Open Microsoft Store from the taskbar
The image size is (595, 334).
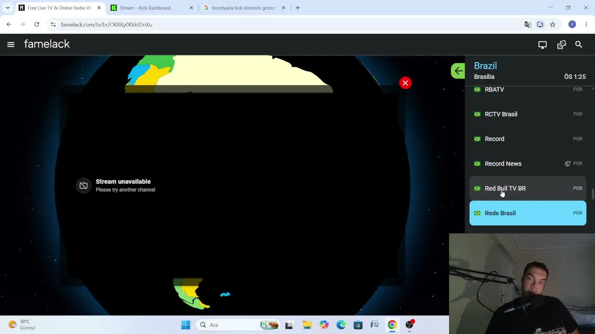[x=358, y=325]
